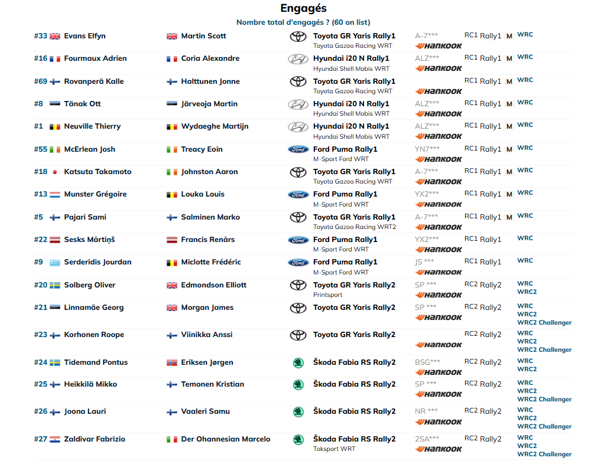Click RC2 Rally2 class in Heikkilä Mikko row
Screen dimensions: 591x461
pos(483,384)
